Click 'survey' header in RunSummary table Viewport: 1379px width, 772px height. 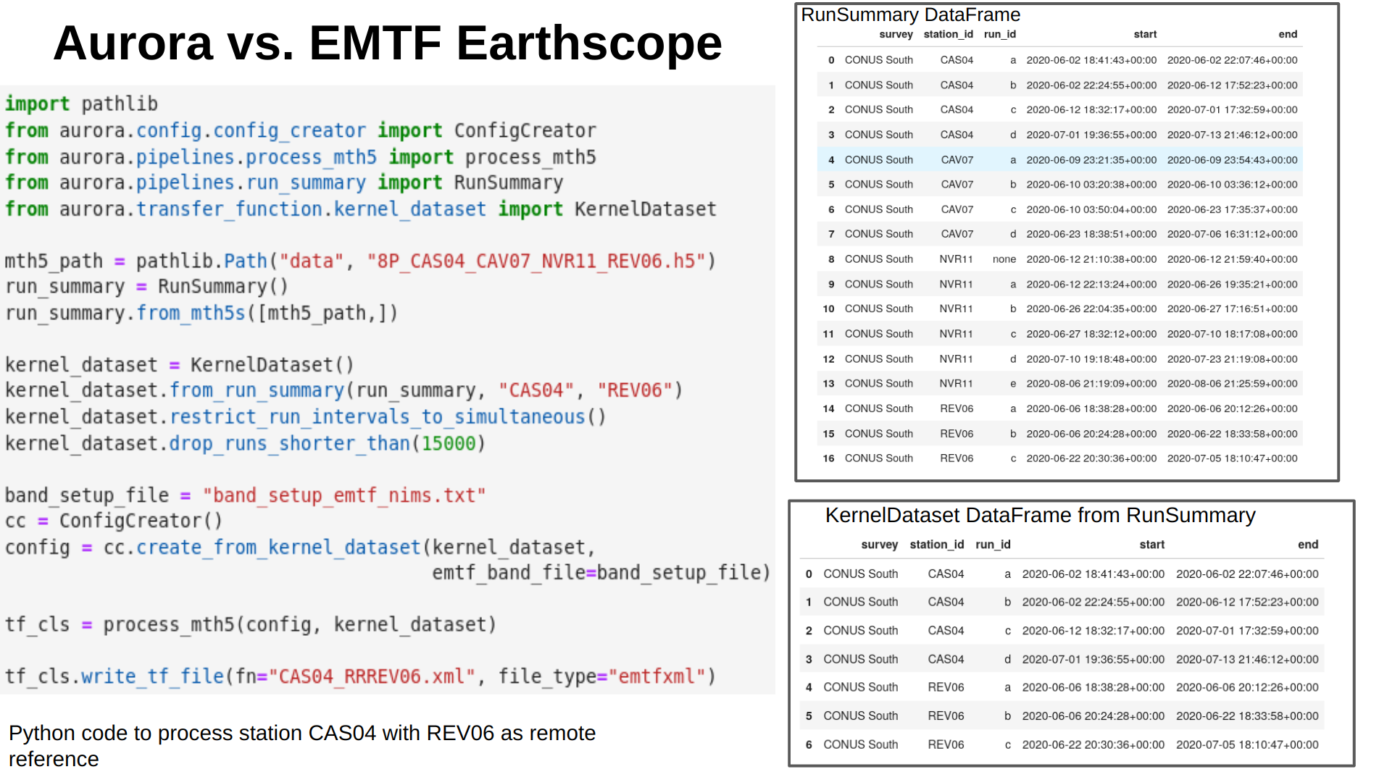pyautogui.click(x=896, y=35)
